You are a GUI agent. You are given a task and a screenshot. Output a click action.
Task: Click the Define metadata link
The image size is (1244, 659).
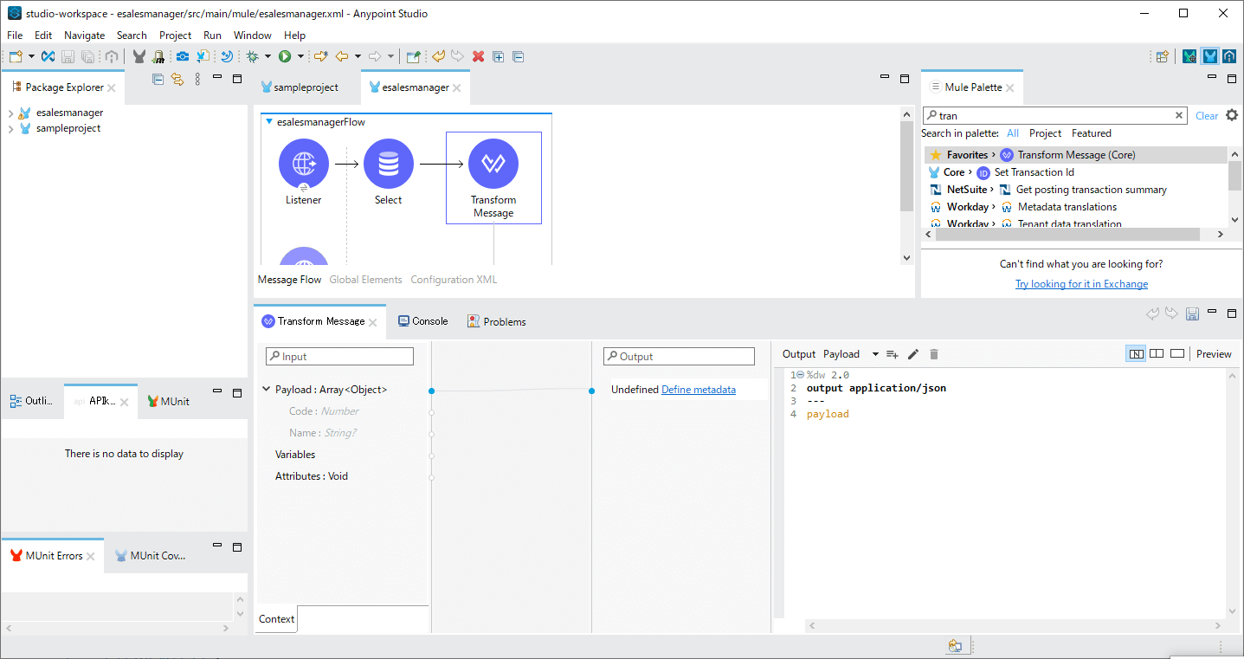coord(698,390)
